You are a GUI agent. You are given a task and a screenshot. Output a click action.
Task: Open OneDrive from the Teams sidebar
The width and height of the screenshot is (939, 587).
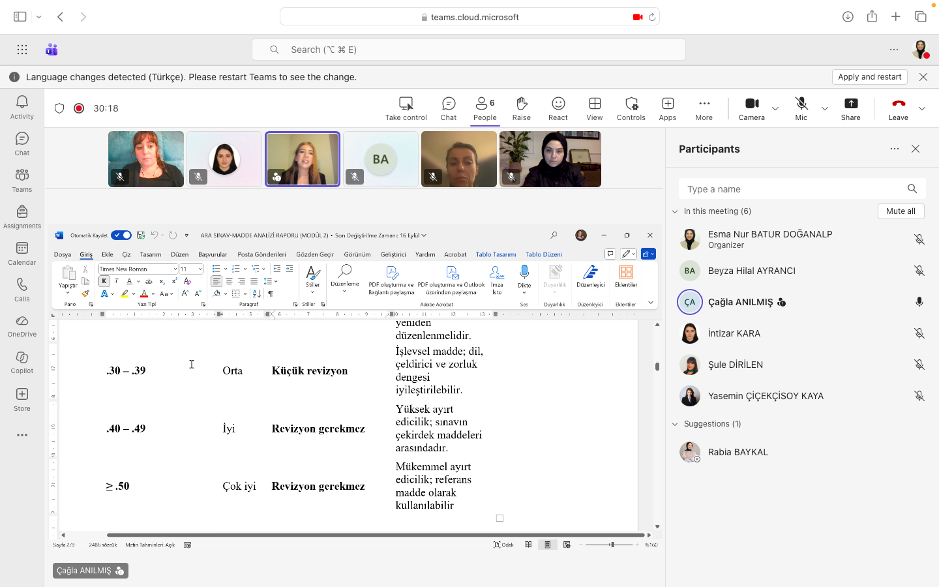(22, 326)
